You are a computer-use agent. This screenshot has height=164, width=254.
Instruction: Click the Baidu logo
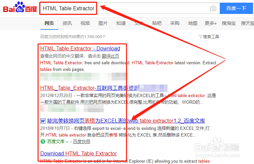tap(20, 7)
